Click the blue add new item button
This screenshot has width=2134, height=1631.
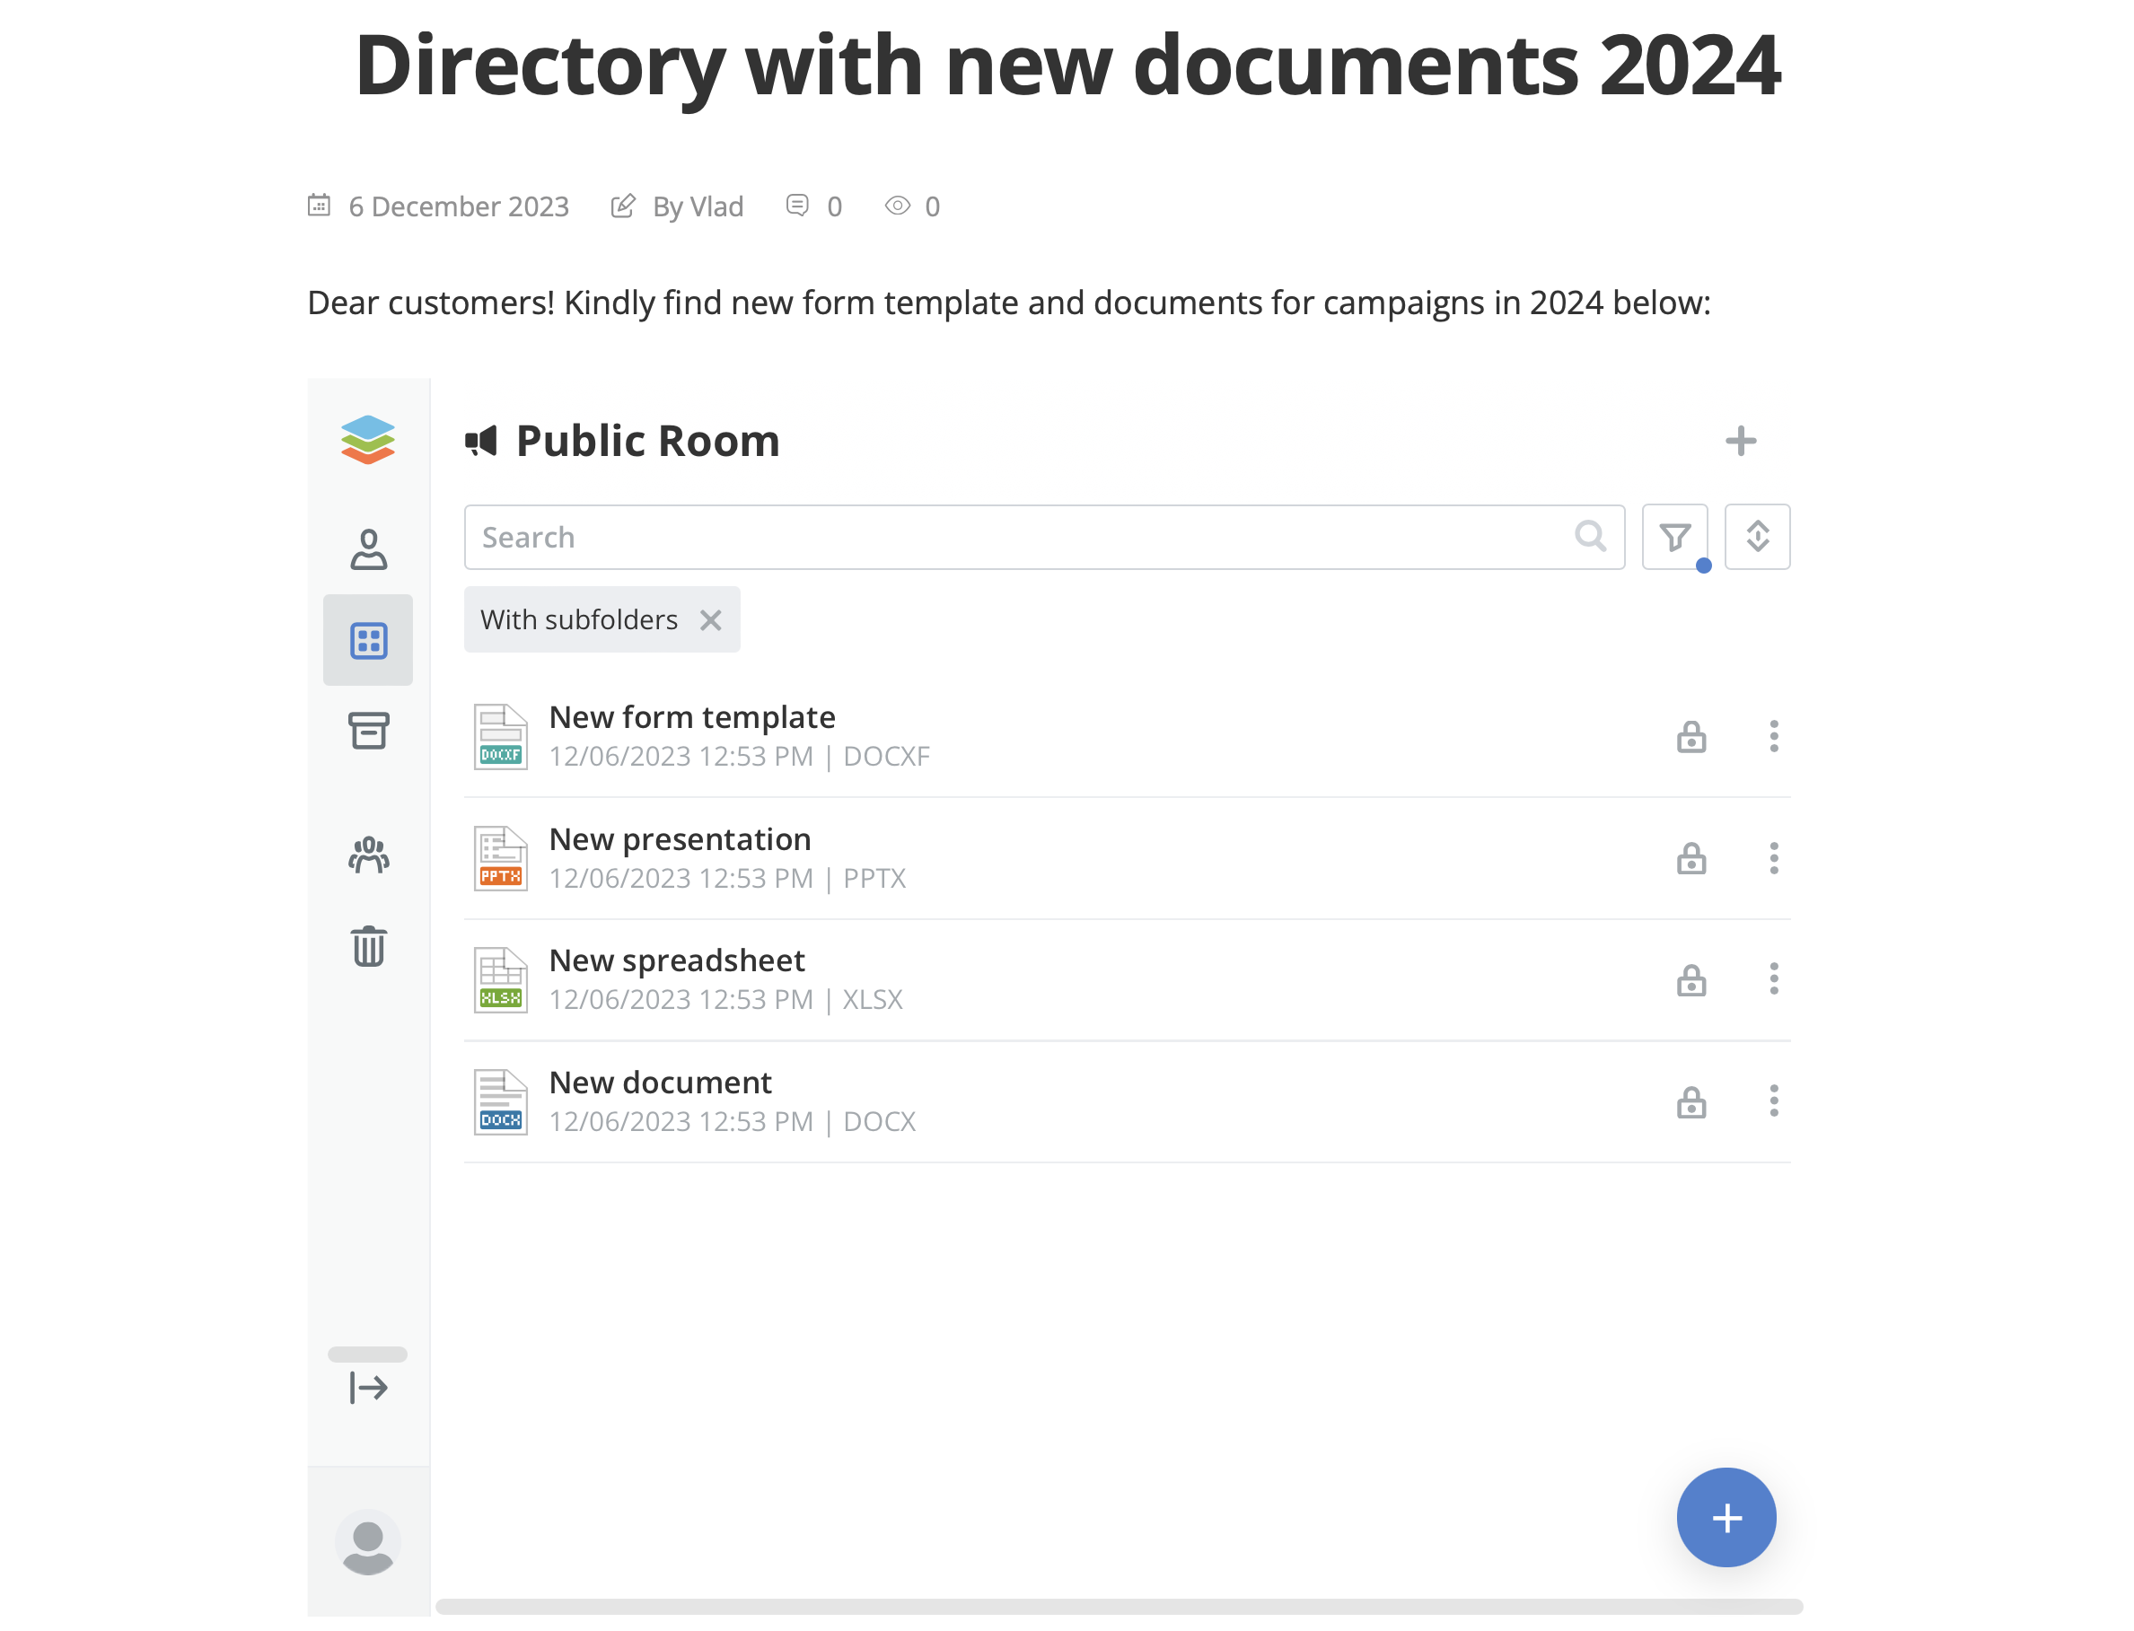[x=1726, y=1518]
